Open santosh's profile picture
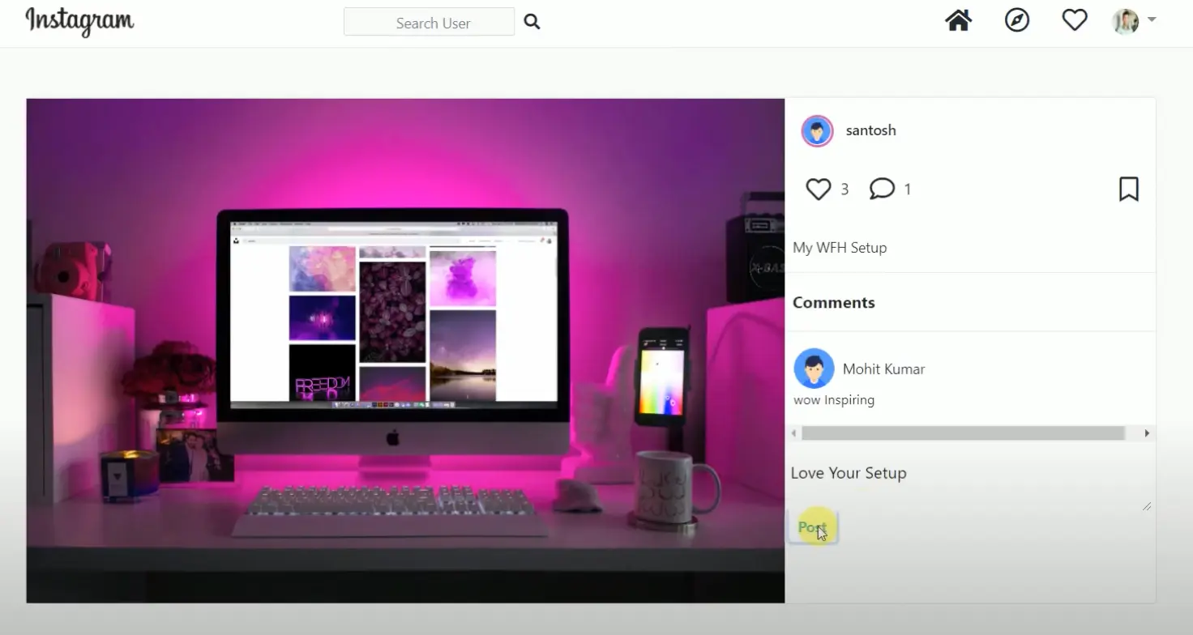Screen dimensions: 1193x635 point(816,130)
